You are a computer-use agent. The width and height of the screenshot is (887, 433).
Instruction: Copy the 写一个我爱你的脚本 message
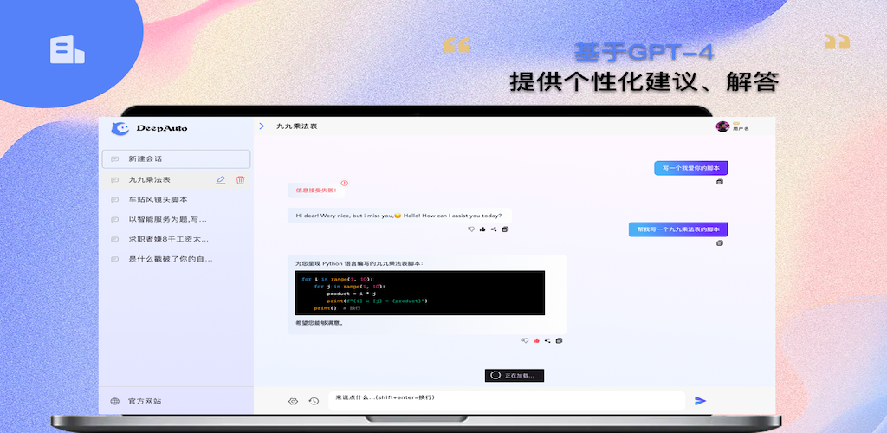[720, 182]
